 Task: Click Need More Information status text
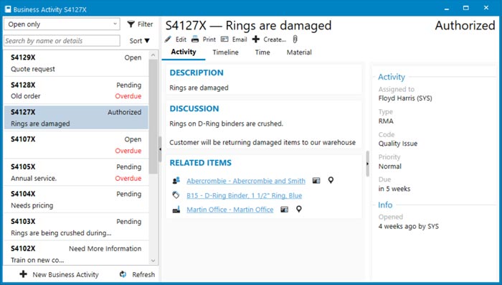pyautogui.click(x=105, y=249)
